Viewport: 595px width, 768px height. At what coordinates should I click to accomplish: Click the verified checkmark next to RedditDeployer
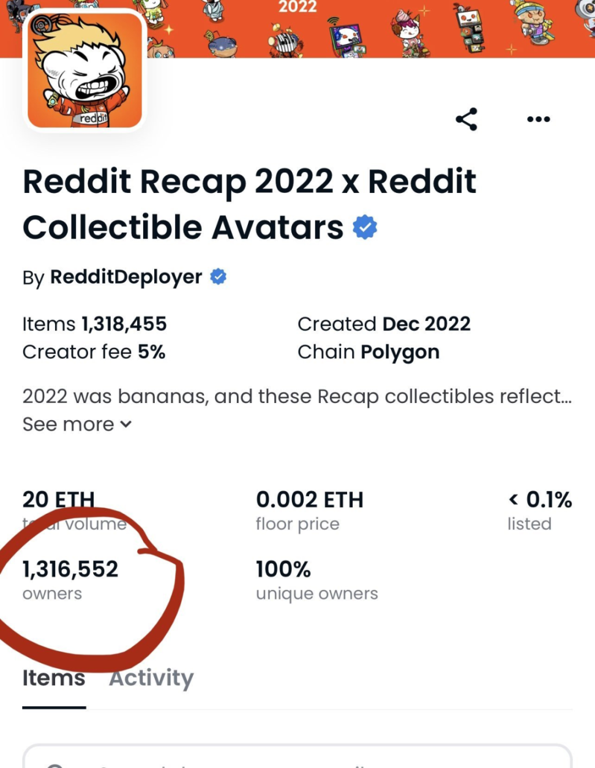click(218, 277)
